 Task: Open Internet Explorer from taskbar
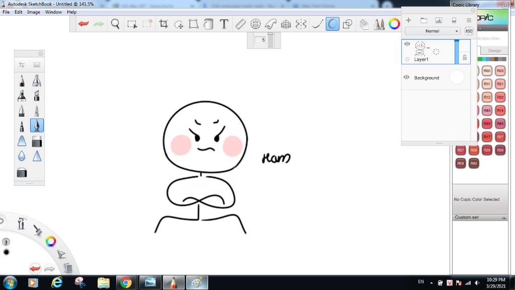57,282
